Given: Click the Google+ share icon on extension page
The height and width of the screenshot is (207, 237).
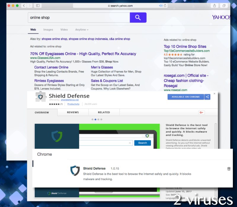Looking at the screenshot, I should (201, 112).
